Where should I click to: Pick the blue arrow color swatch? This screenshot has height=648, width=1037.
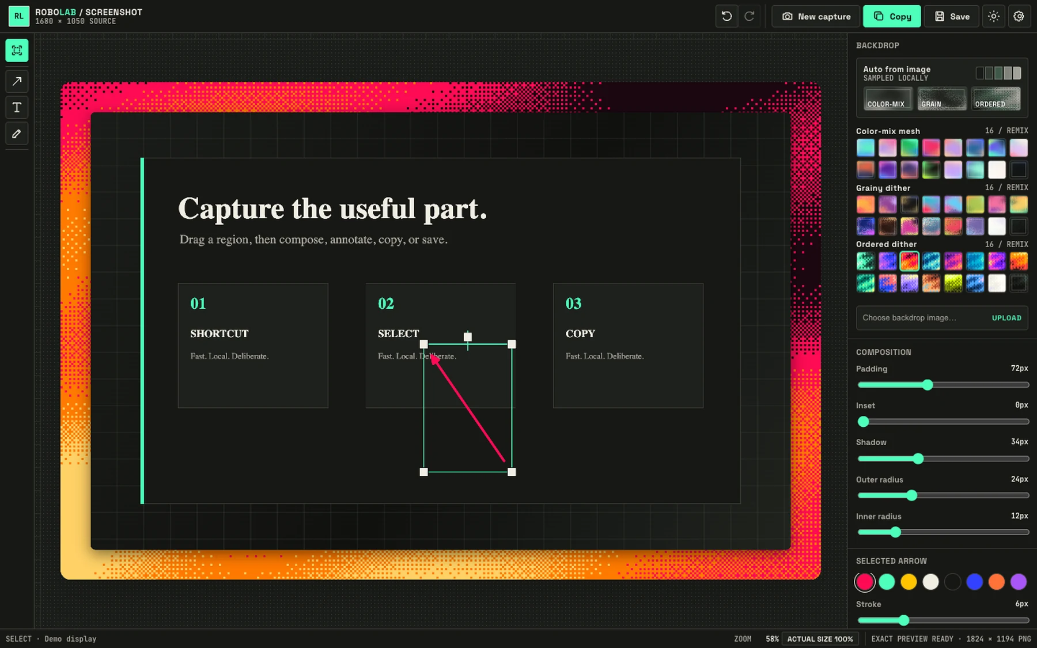pyautogui.click(x=974, y=582)
